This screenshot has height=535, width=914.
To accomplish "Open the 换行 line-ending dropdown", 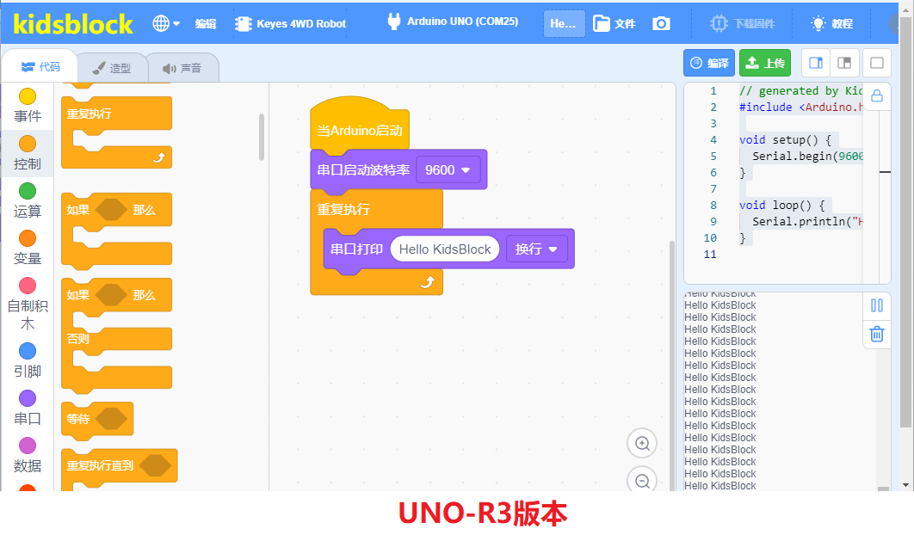I will (536, 249).
